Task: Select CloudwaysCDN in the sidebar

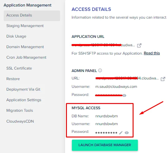Action: point(20,121)
